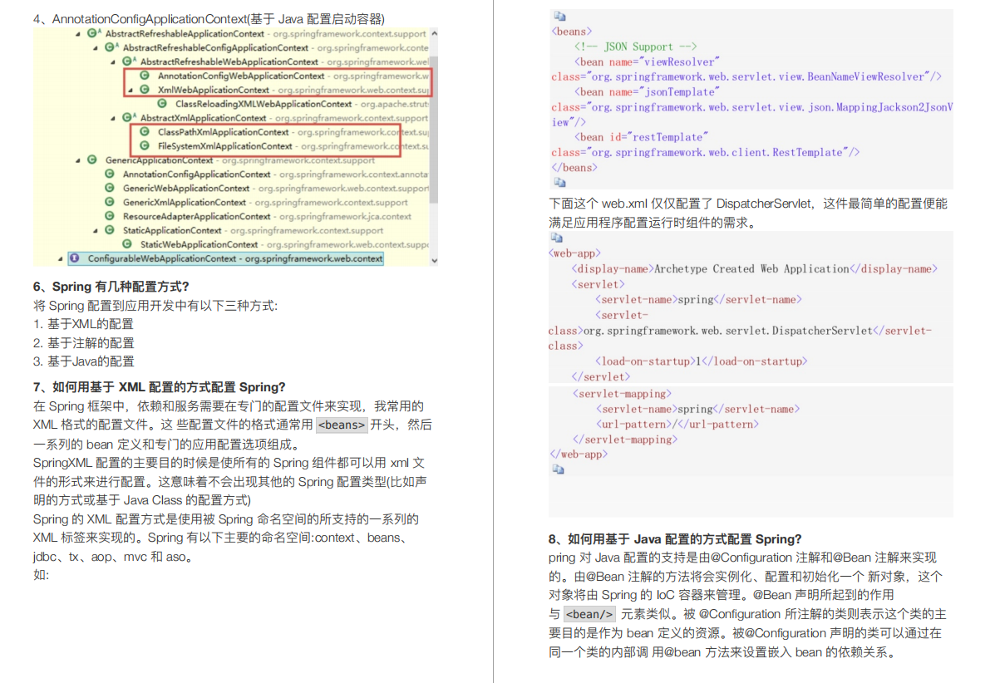Click the heading '8、如何用基于 Java 配置的方式配置 Spring?'
The image size is (995, 683).
click(x=675, y=539)
